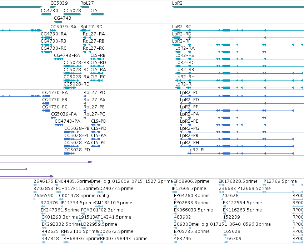Click EST label EP08906.3prime

point(191,181)
